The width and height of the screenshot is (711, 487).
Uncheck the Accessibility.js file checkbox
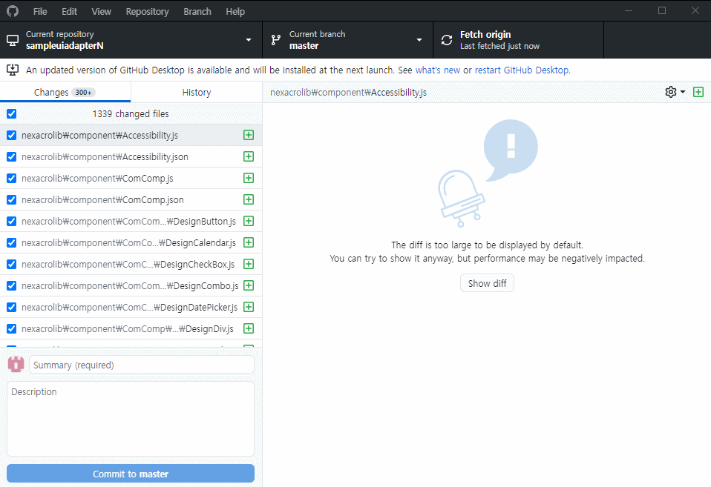click(x=12, y=136)
